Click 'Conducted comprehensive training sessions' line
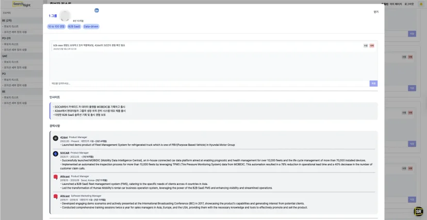 pos(184,207)
